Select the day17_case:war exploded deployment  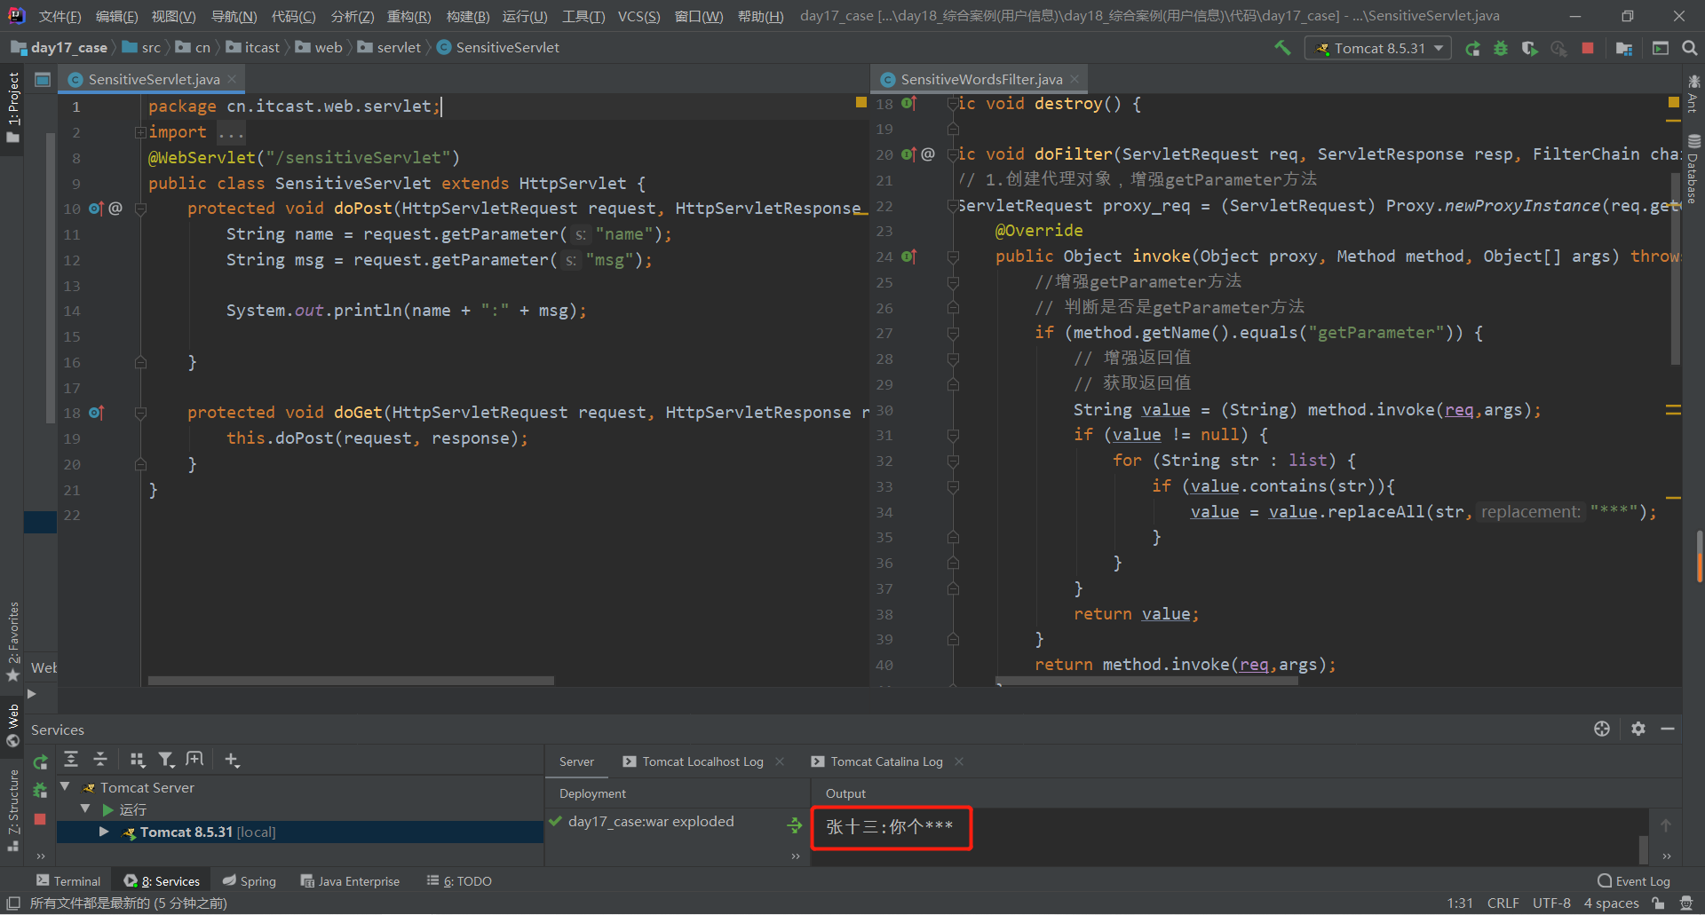[x=651, y=822]
